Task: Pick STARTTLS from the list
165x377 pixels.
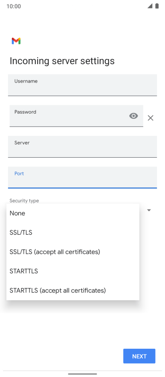Action: (x=73, y=271)
